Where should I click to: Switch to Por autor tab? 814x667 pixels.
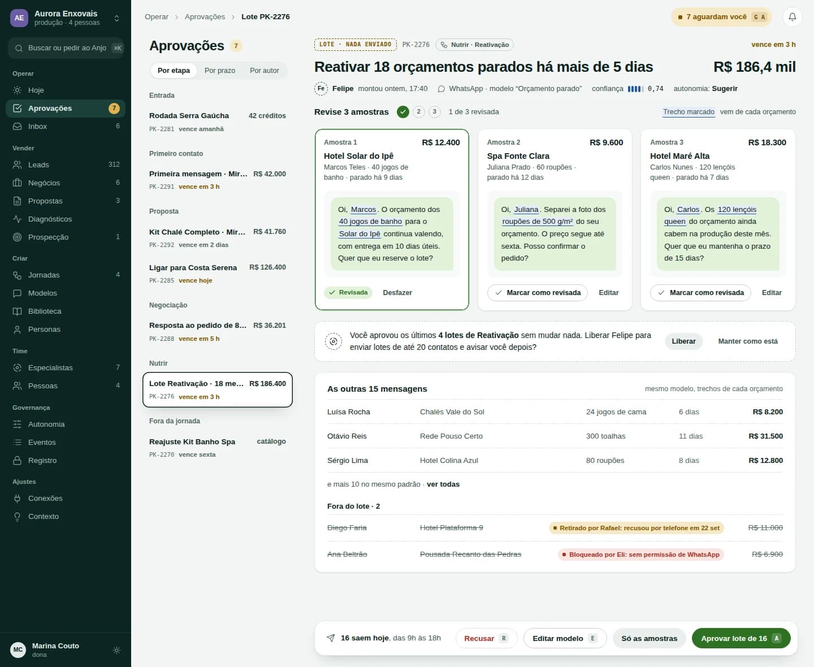point(265,71)
